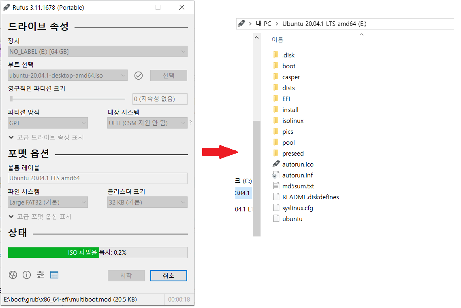Click Ubuntu 20.04.1 LTS amd64 (E:) breadcrumb

[324, 23]
